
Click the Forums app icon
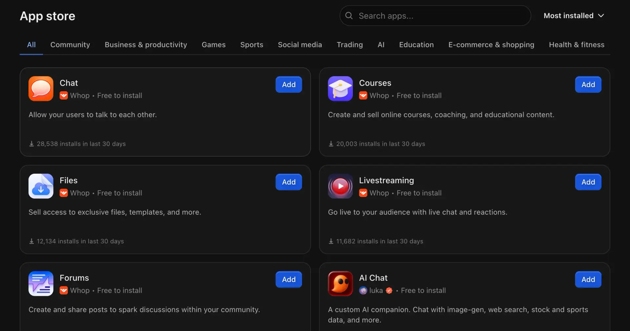(41, 283)
